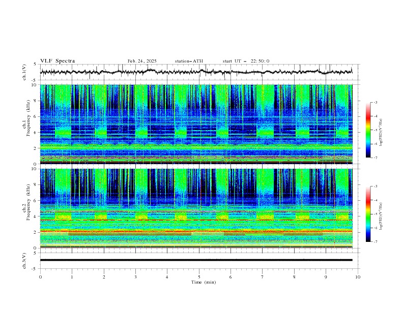
Task: Click the 'ch.3(V)' waveform axis label
Action: pos(24,261)
